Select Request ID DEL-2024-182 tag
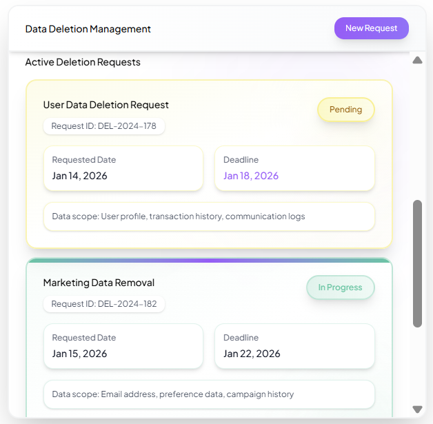 pyautogui.click(x=104, y=304)
